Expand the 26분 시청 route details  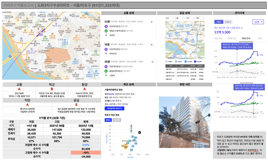(x=152, y=62)
